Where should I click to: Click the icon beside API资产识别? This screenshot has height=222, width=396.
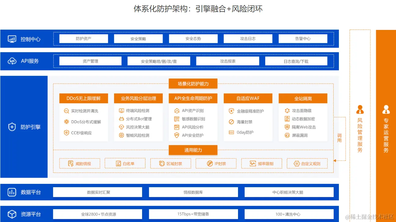coord(177,111)
